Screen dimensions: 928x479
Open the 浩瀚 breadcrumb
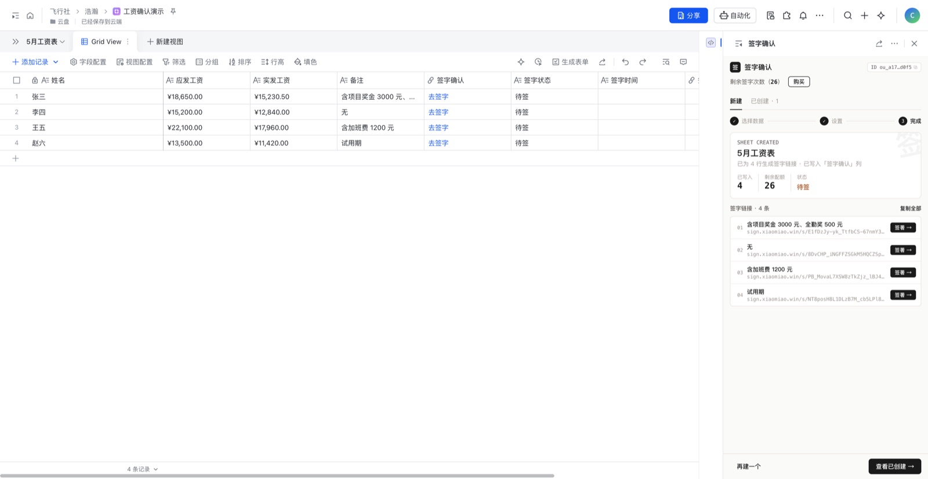pyautogui.click(x=91, y=11)
